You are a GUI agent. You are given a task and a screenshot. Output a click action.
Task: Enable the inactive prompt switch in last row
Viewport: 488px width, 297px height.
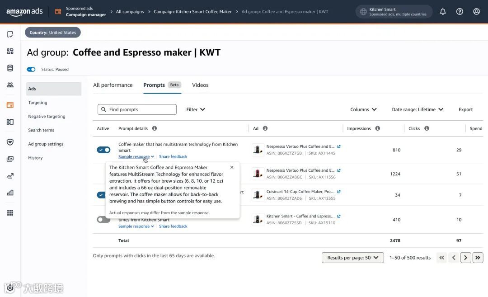[x=103, y=220]
